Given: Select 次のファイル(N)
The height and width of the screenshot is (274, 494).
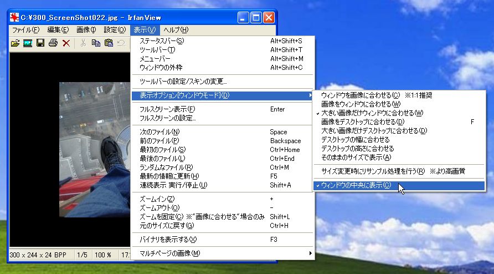Looking at the screenshot, I should pyautogui.click(x=223, y=132).
